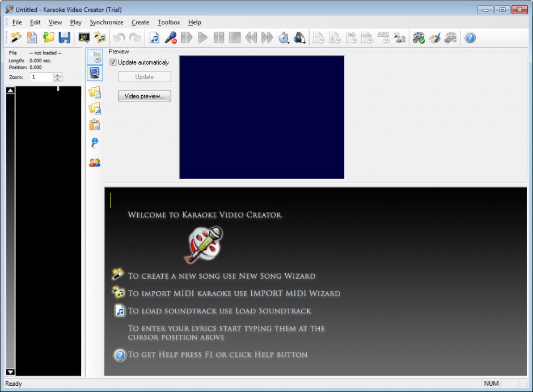Open Import MIDI Wizard toolbar icon
The image size is (533, 392).
click(100, 37)
